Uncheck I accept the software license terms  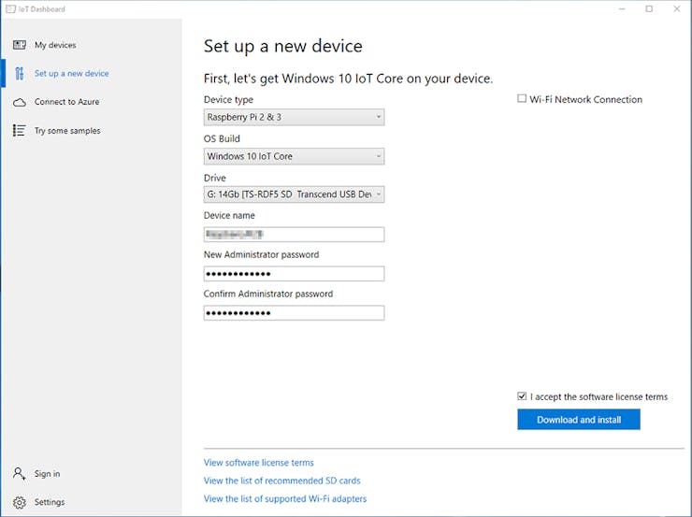click(x=522, y=396)
